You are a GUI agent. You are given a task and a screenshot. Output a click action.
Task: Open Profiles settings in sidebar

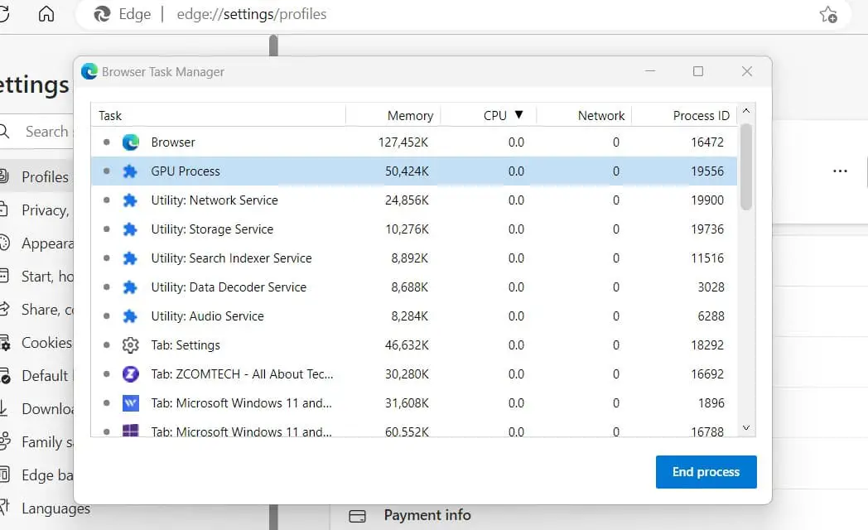point(44,176)
